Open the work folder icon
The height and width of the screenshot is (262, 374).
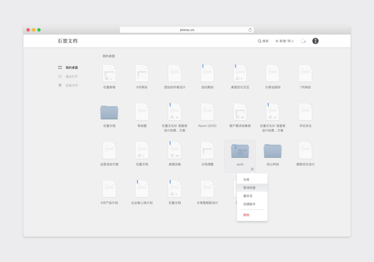click(x=240, y=151)
